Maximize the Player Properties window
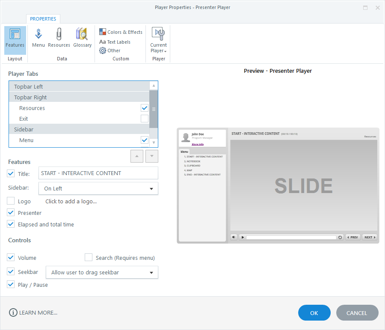This screenshot has height=330, width=385. 365,8
